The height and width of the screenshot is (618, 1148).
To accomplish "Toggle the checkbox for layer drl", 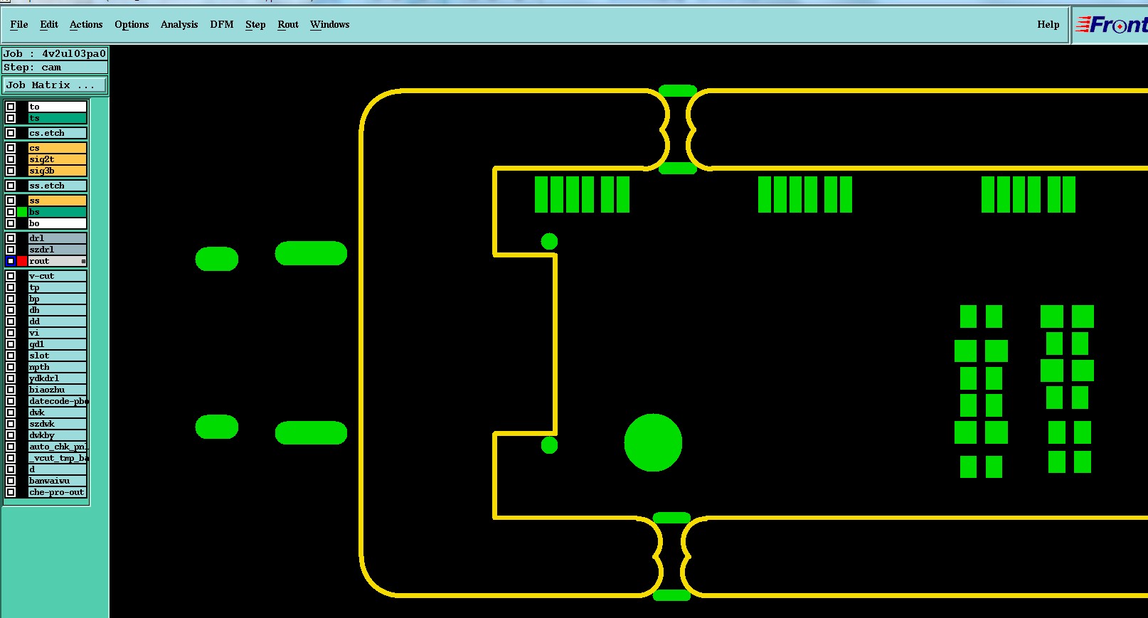I will click(x=11, y=238).
